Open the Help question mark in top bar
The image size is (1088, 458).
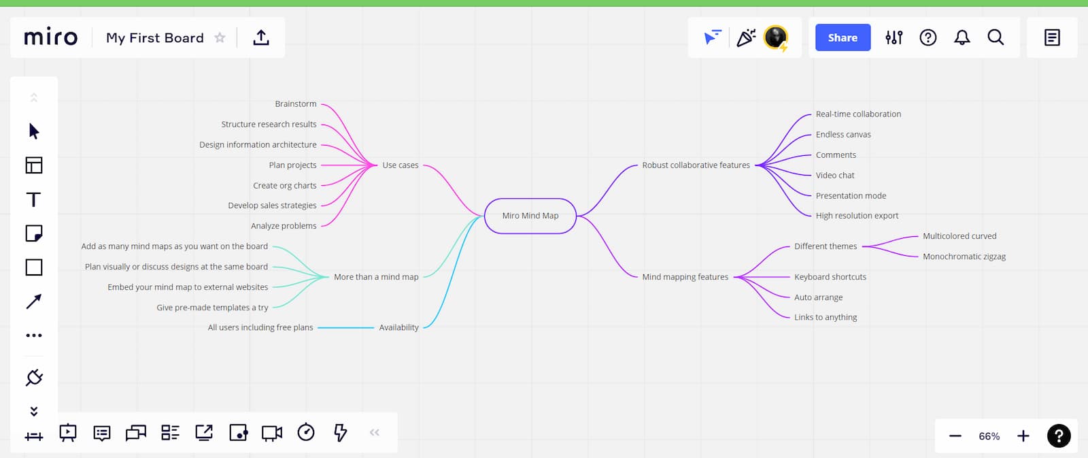pyautogui.click(x=928, y=37)
